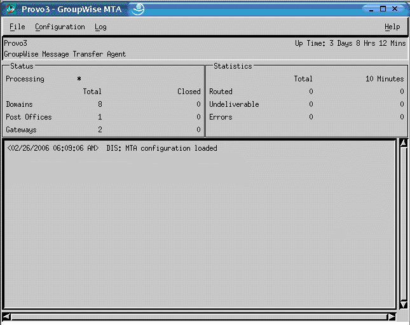The image size is (410, 325).
Task: Click the Statistics 'Total' column header
Action: tap(303, 79)
